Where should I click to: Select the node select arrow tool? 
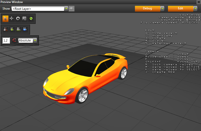5,18
